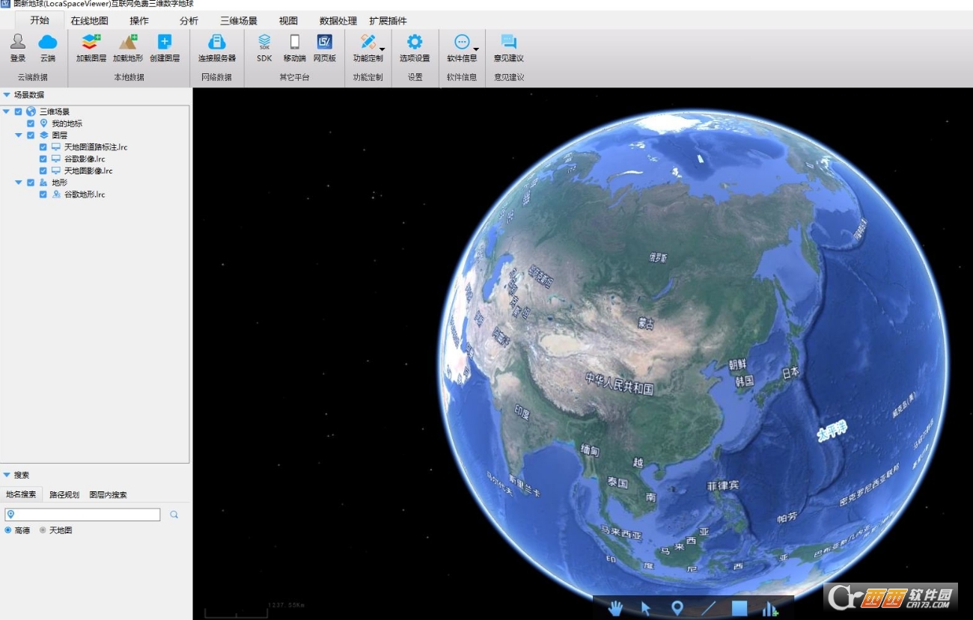973x620 pixels.
Task: Open the 云端 cloud icon
Action: click(x=48, y=42)
